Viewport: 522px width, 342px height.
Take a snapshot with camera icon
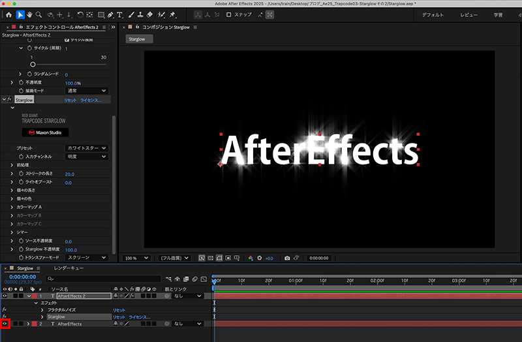coord(287,258)
